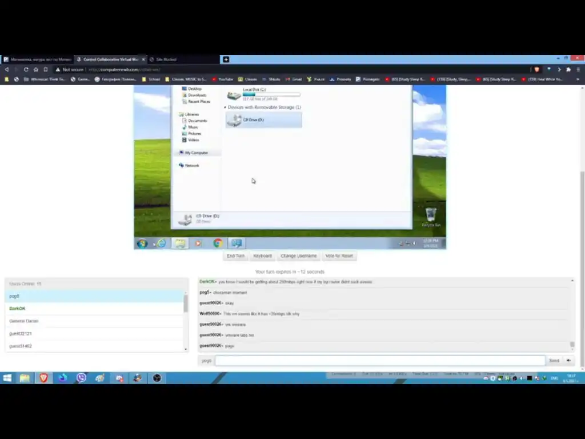585x439 pixels.
Task: Close the Control Collaborative Virtual Machine tab
Action: point(143,59)
